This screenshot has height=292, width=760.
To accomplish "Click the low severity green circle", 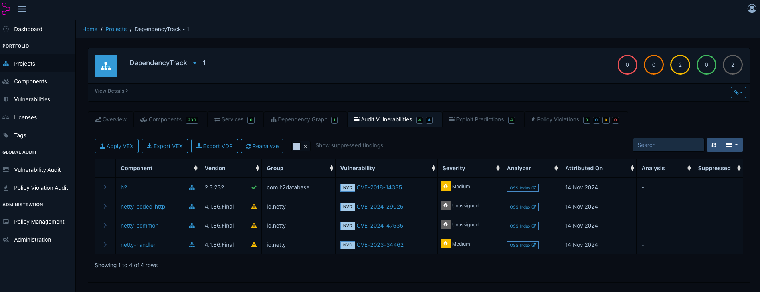I will tap(706, 65).
